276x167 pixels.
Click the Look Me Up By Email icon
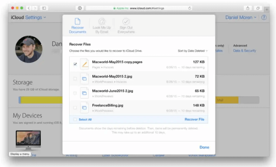tap(102, 21)
